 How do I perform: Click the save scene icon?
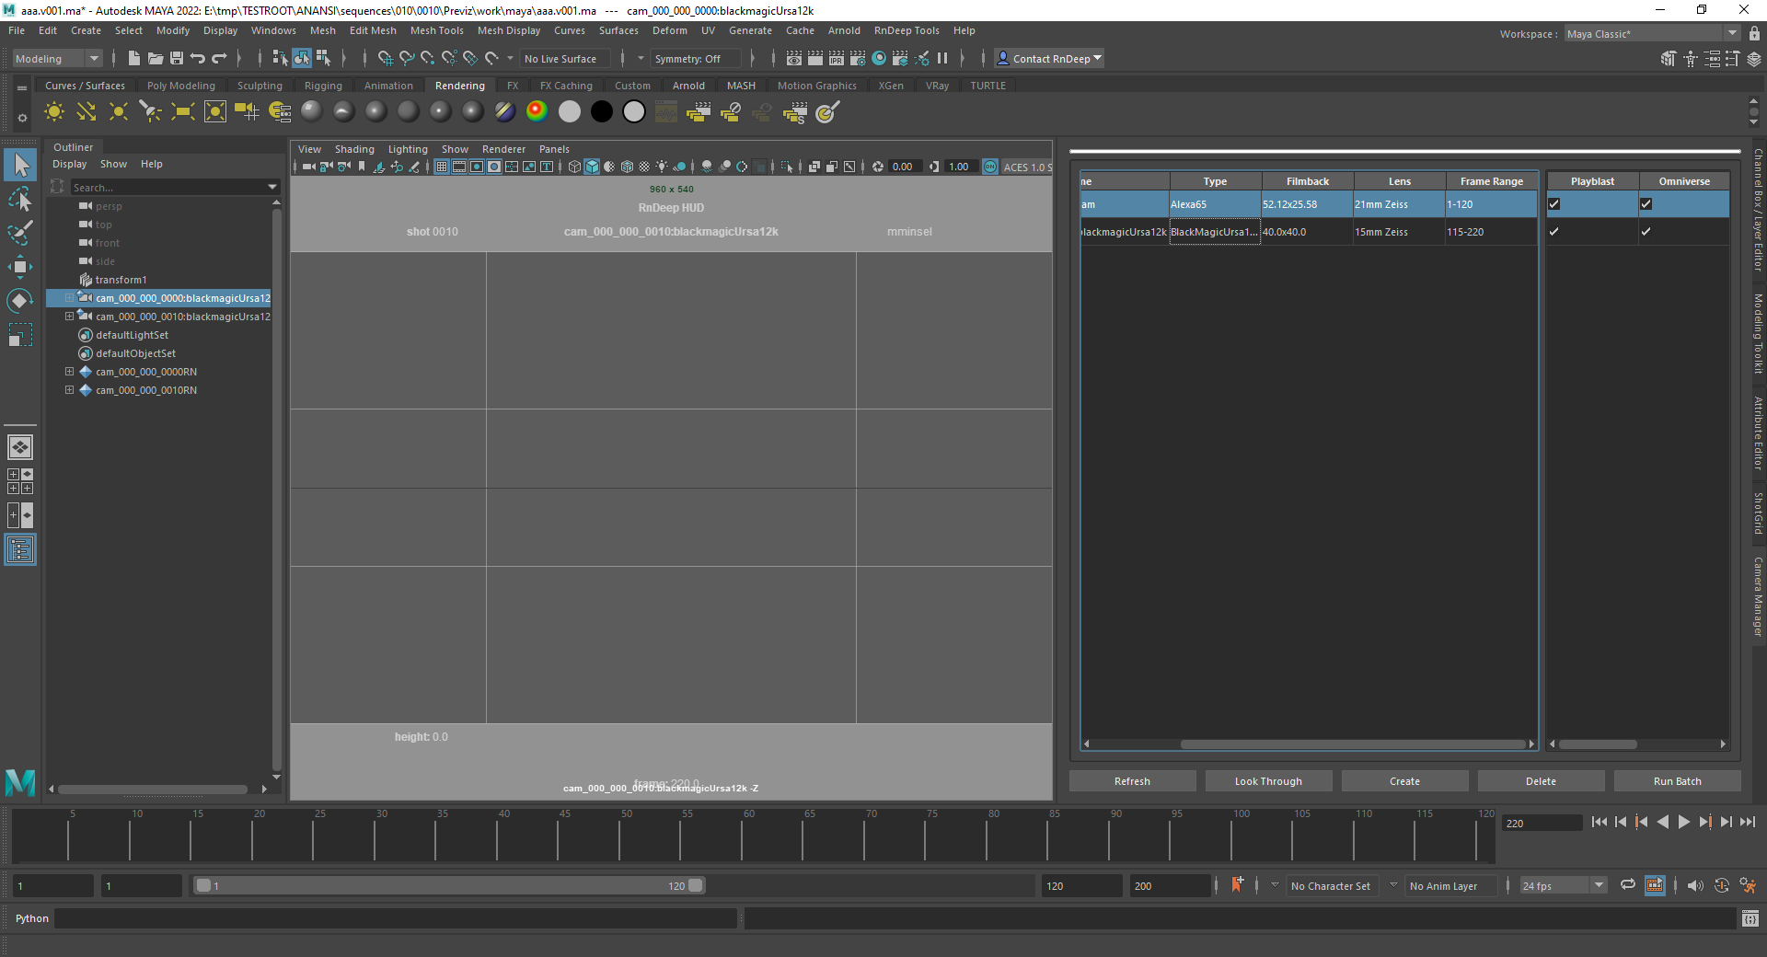coord(177,59)
